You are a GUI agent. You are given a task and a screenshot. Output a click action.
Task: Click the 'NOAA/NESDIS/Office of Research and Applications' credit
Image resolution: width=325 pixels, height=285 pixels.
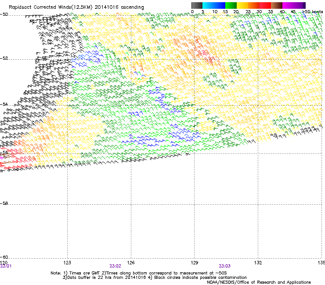259,282
